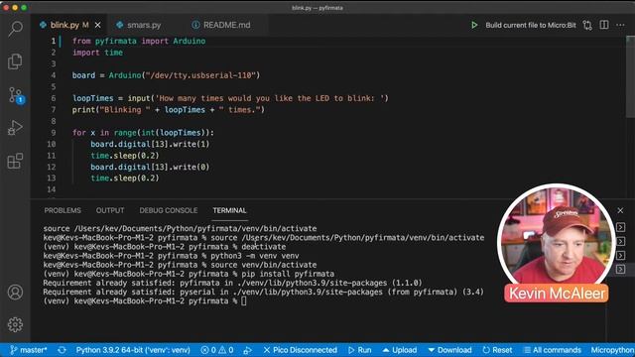Close the blink.py tab
Viewport: 635px width, 357px height.
(x=97, y=25)
